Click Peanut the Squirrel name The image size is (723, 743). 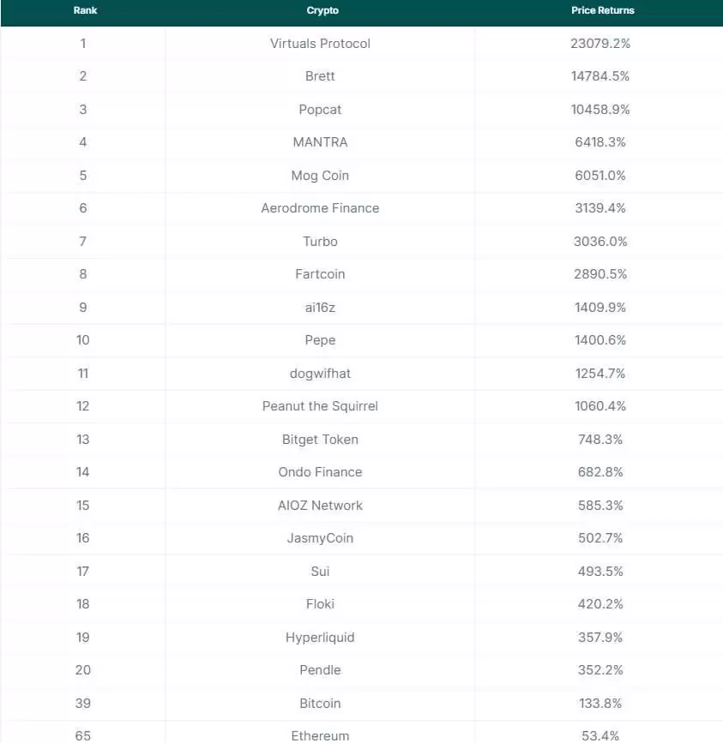(320, 406)
